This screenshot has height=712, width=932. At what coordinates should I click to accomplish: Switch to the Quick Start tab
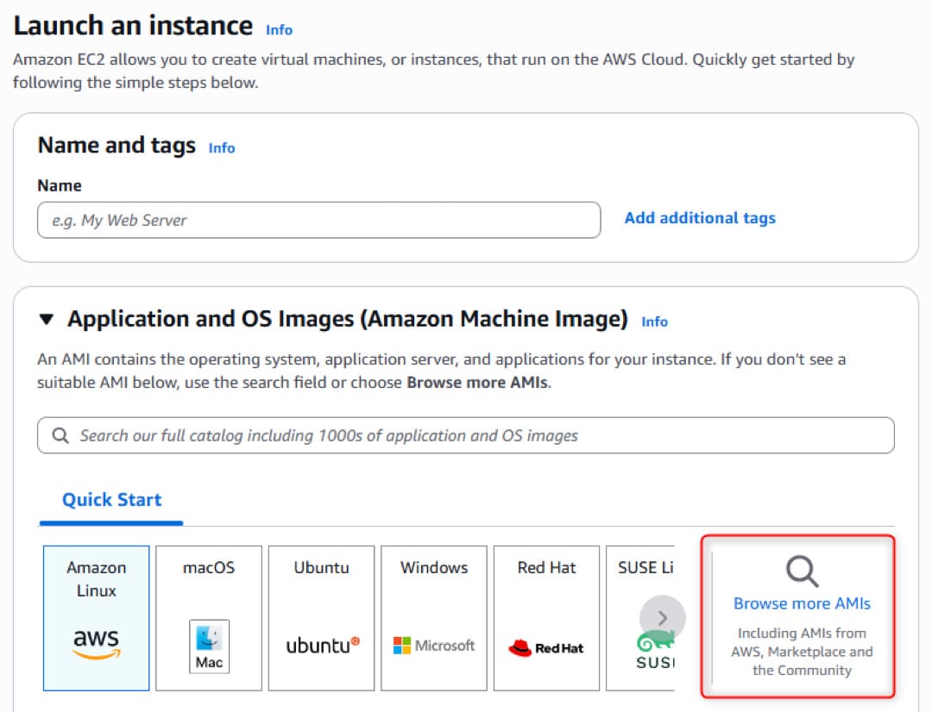coord(111,499)
